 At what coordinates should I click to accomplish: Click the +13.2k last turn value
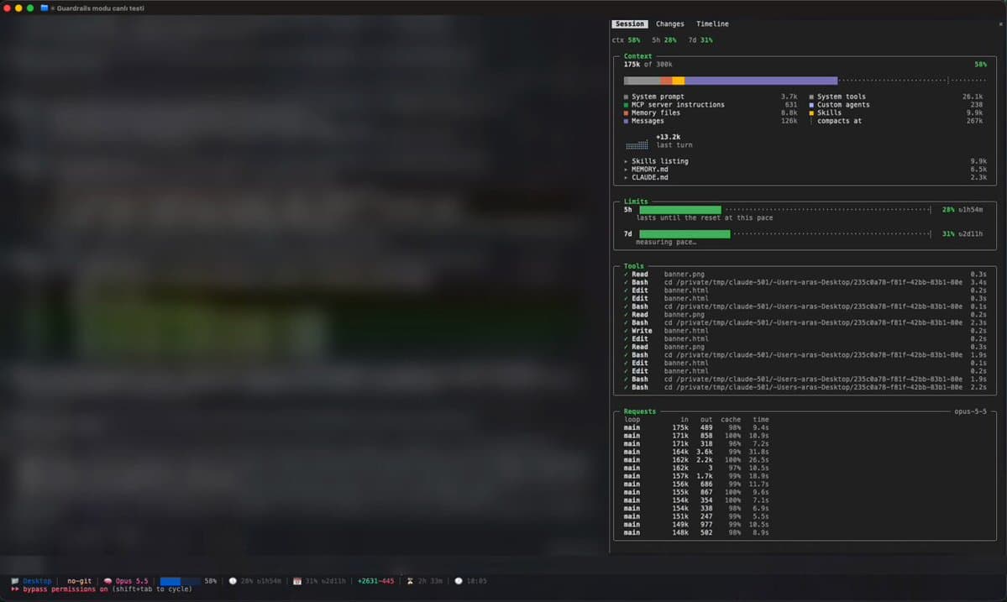pos(668,137)
